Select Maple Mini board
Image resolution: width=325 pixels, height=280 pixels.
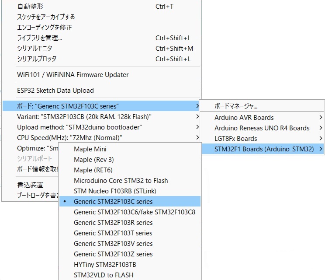[x=130, y=149]
